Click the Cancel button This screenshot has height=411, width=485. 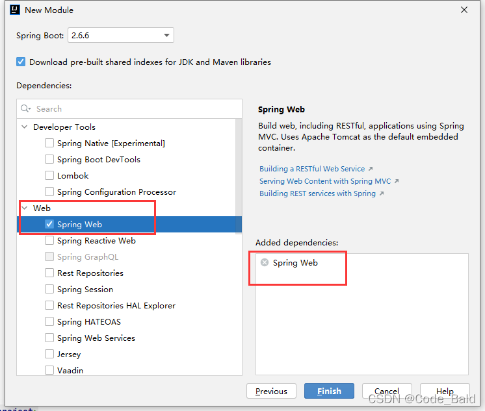[387, 391]
